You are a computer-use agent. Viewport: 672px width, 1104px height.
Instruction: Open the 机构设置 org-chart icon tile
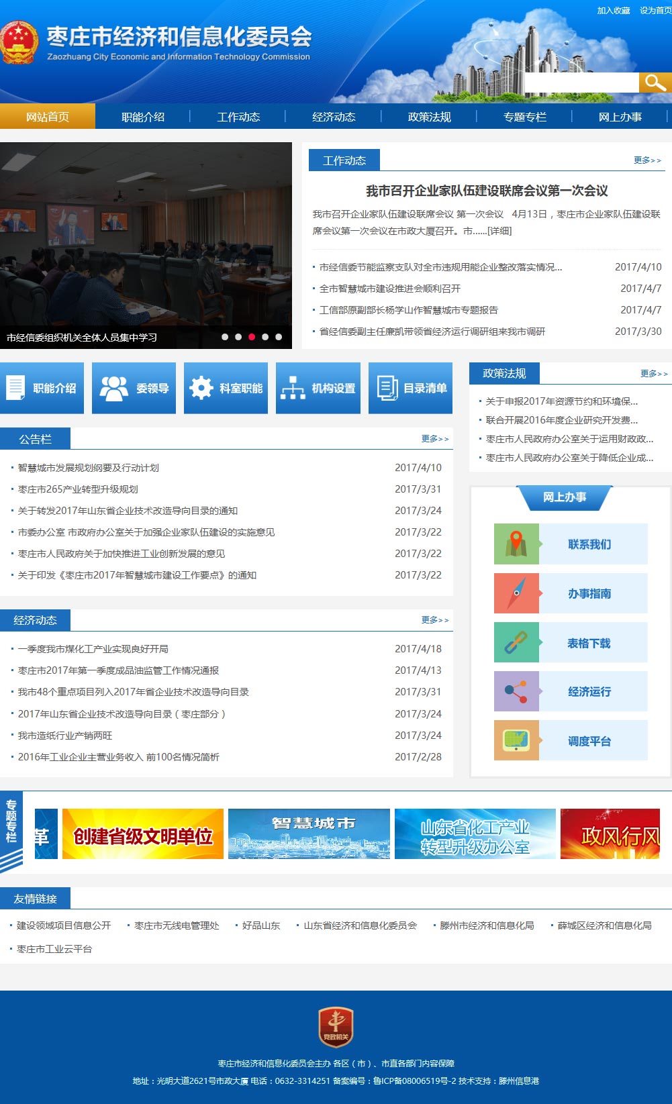click(x=318, y=388)
